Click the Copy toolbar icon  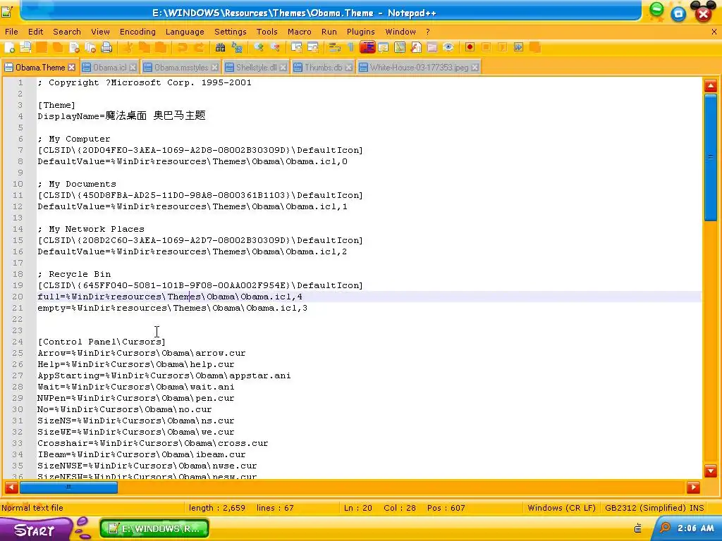point(144,47)
